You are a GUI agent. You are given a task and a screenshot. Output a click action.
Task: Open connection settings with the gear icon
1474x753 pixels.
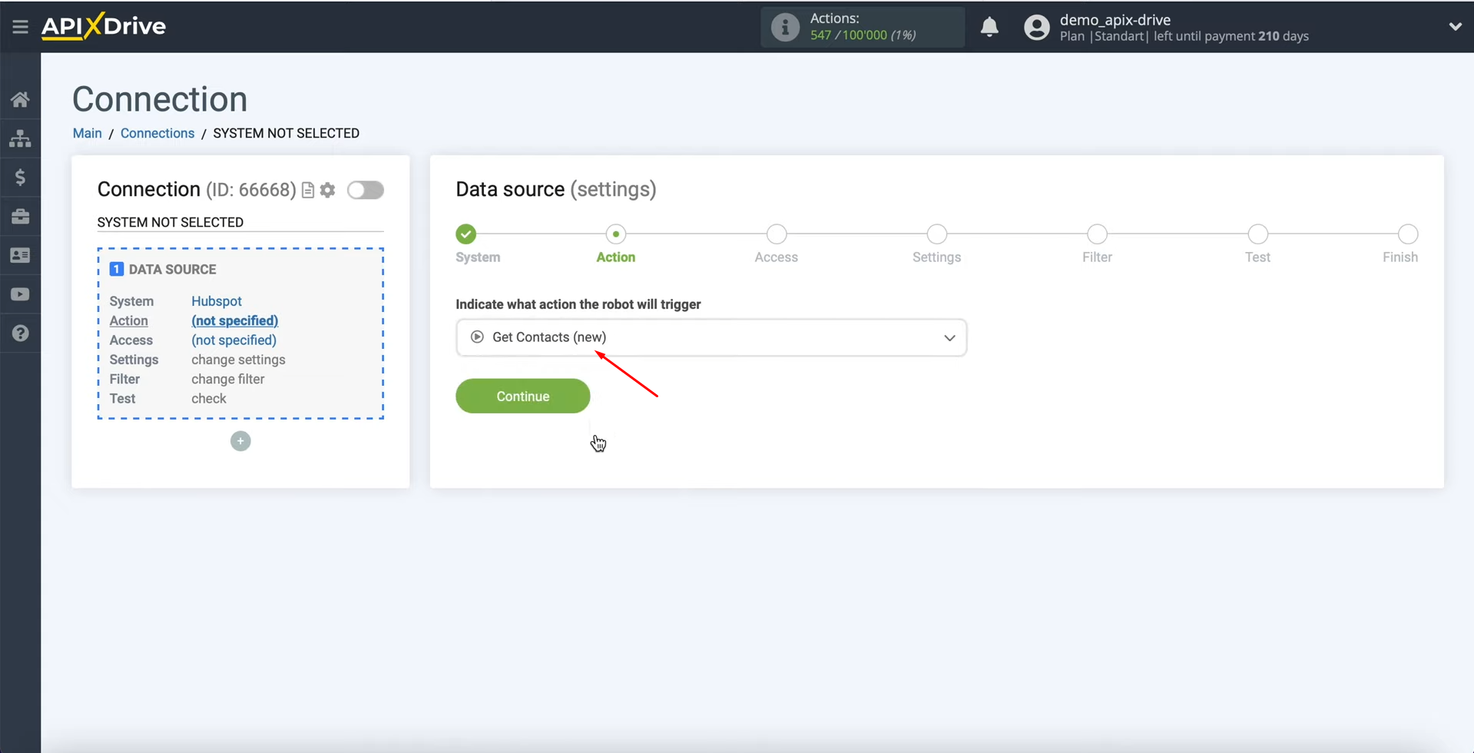[x=327, y=190]
